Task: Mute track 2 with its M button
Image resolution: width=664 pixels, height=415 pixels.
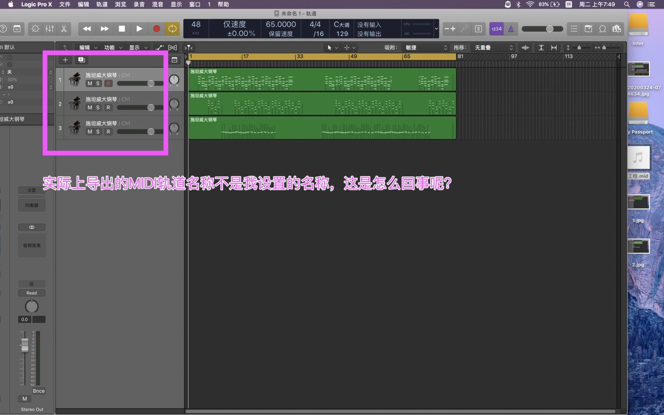Action: tap(90, 107)
